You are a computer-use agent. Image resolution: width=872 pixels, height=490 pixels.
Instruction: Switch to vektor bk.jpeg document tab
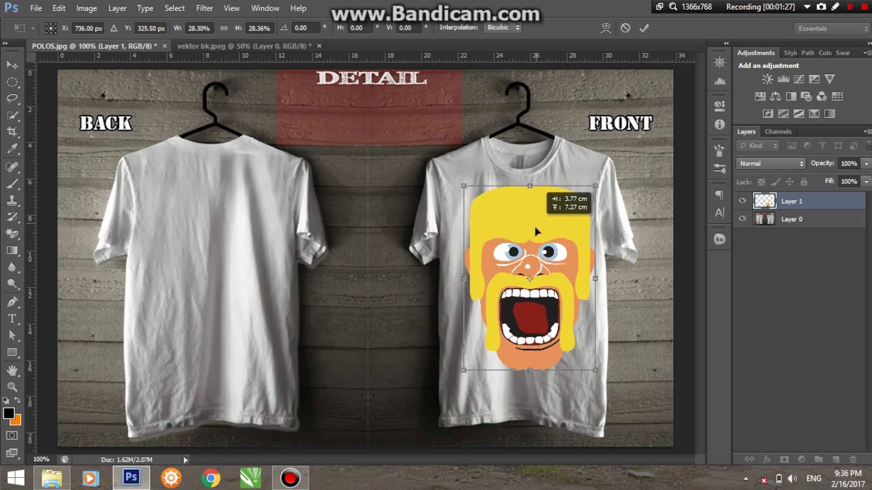244,46
